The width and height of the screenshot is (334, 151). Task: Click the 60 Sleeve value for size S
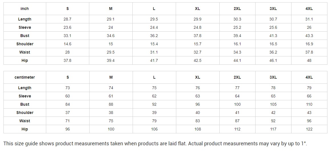coord(68,96)
